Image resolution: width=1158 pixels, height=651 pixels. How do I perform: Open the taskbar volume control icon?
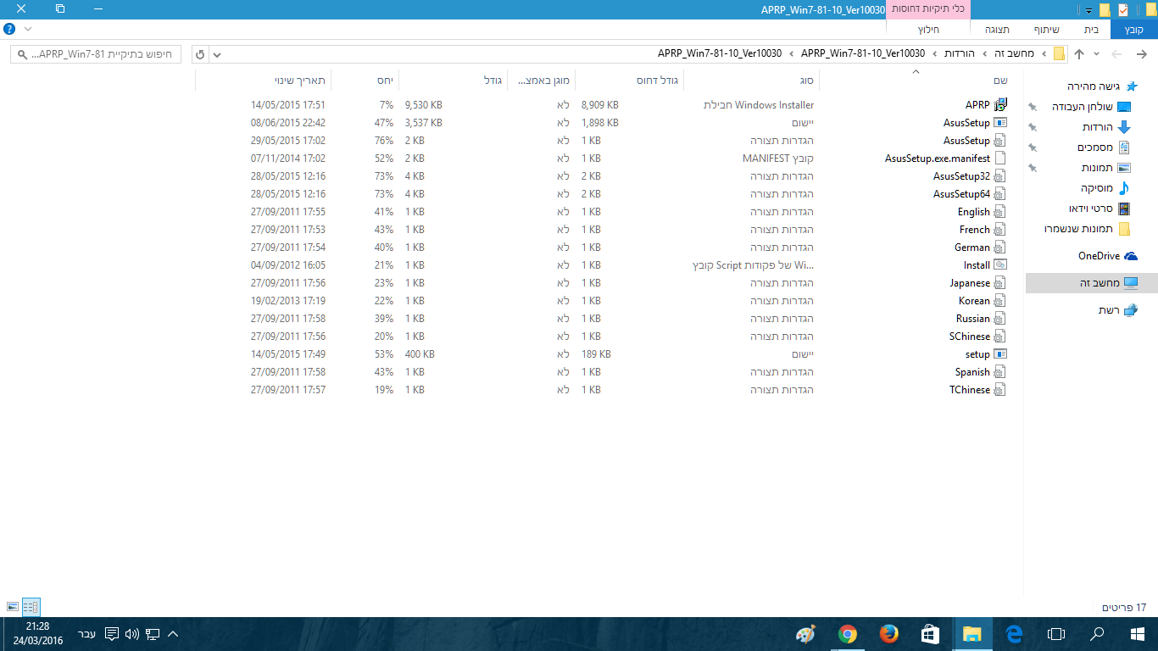pos(131,633)
